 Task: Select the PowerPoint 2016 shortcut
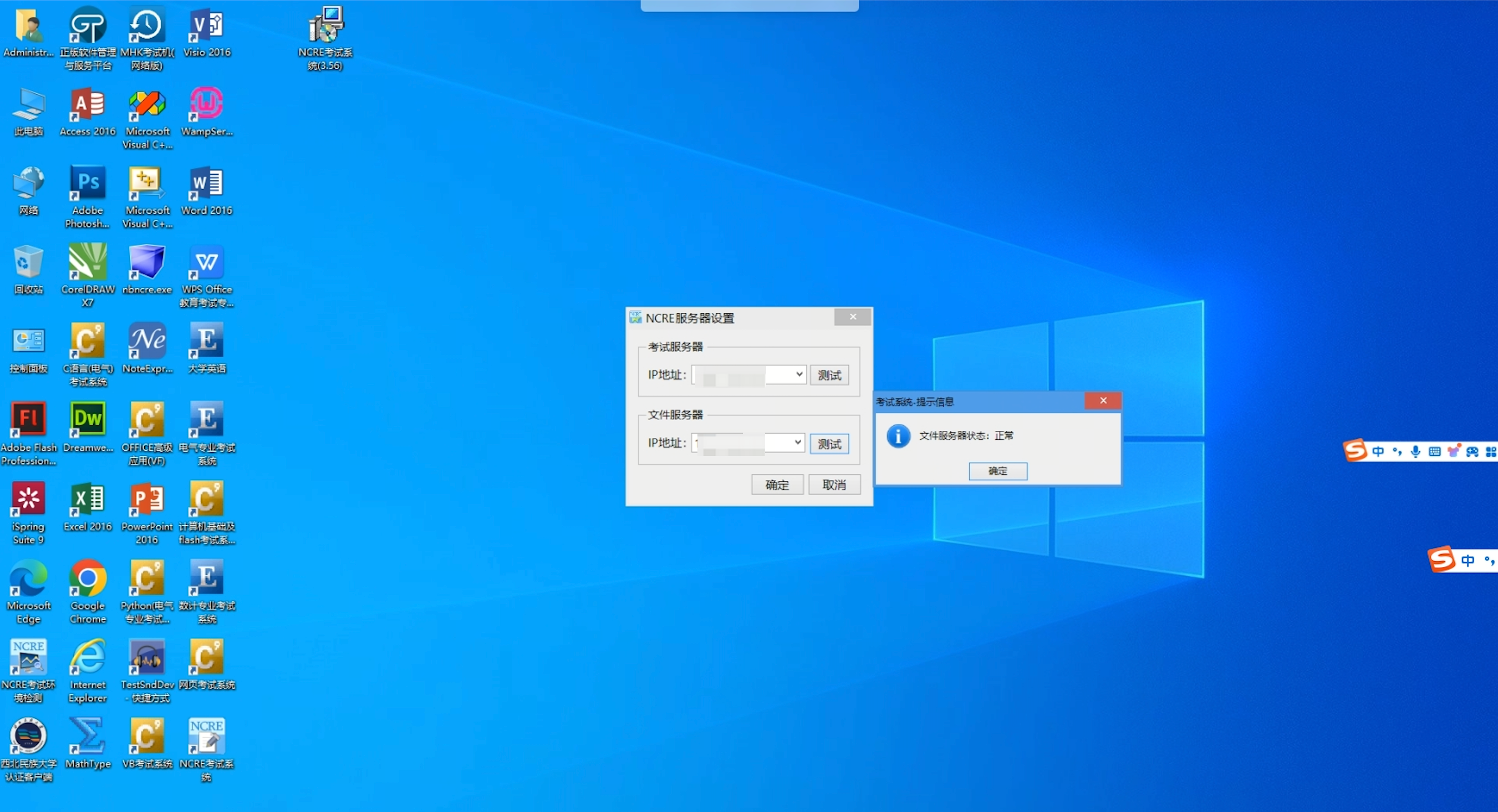tap(147, 513)
